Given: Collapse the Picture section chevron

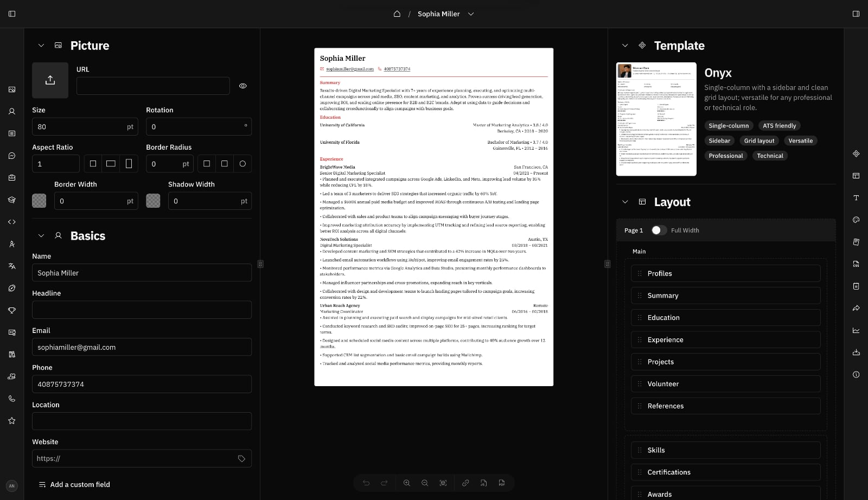Looking at the screenshot, I should (x=41, y=46).
